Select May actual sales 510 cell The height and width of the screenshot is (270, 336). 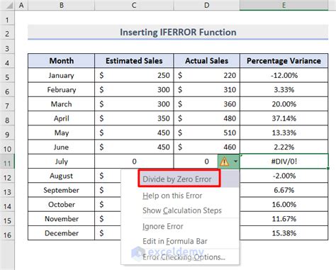[207, 133]
